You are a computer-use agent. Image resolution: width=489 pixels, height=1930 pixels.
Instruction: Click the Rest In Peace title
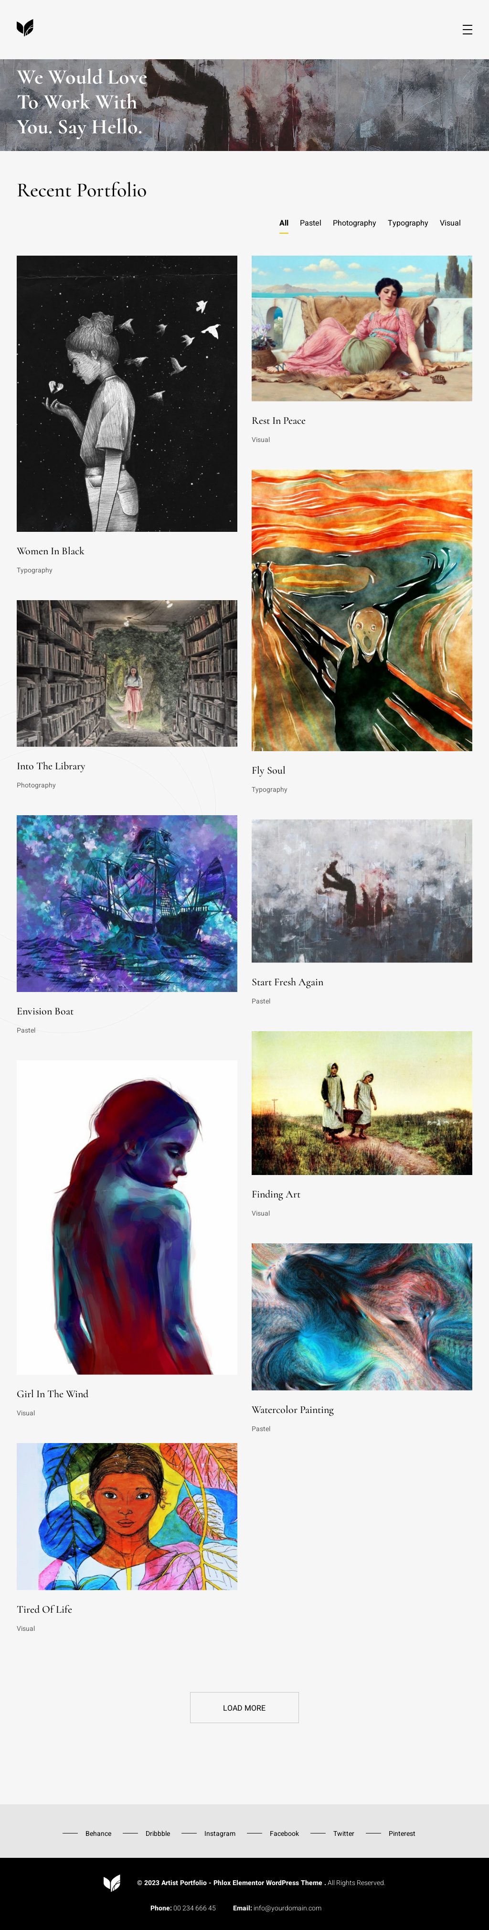[x=278, y=421]
